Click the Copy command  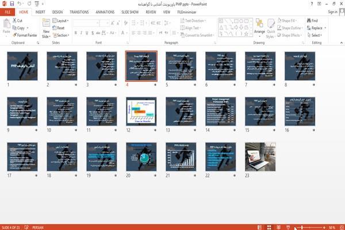19,28
